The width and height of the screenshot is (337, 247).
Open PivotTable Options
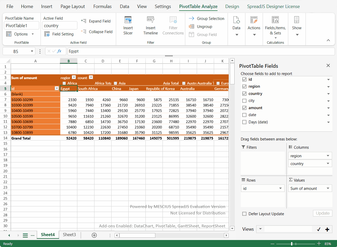point(21,34)
